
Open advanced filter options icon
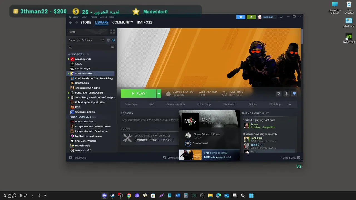[x=112, y=47]
